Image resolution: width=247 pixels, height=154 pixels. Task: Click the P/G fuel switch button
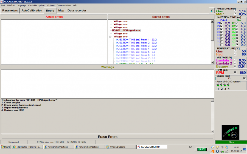click(x=234, y=135)
